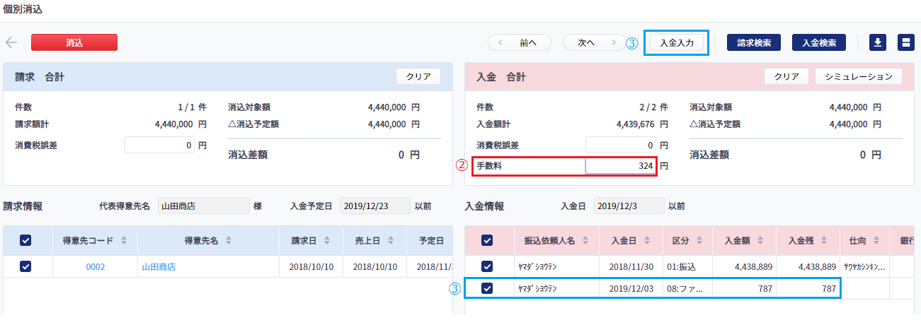The image size is (921, 325).
Task: Run the シミュレーション button
Action: click(x=859, y=76)
